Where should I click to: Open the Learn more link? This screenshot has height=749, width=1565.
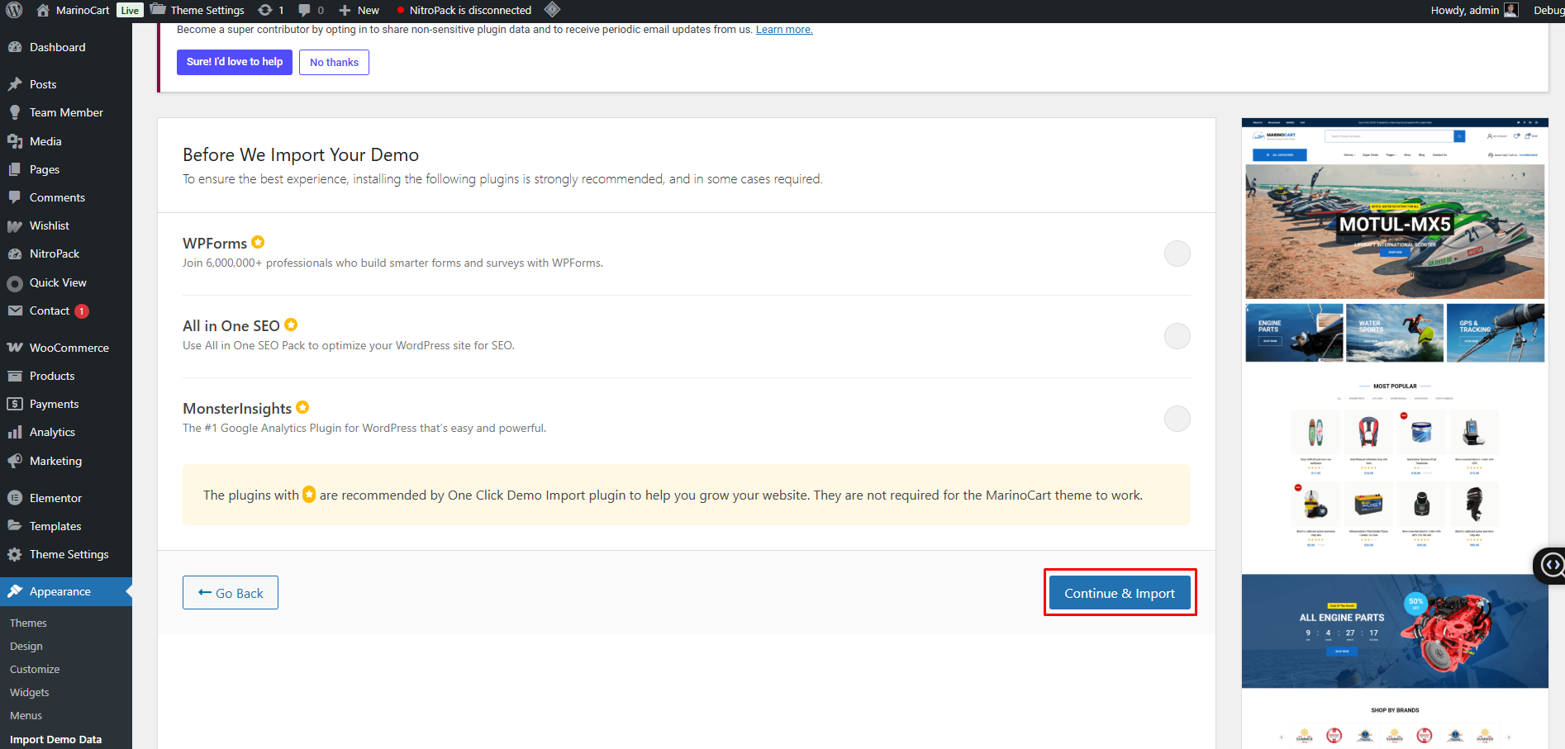click(x=783, y=30)
